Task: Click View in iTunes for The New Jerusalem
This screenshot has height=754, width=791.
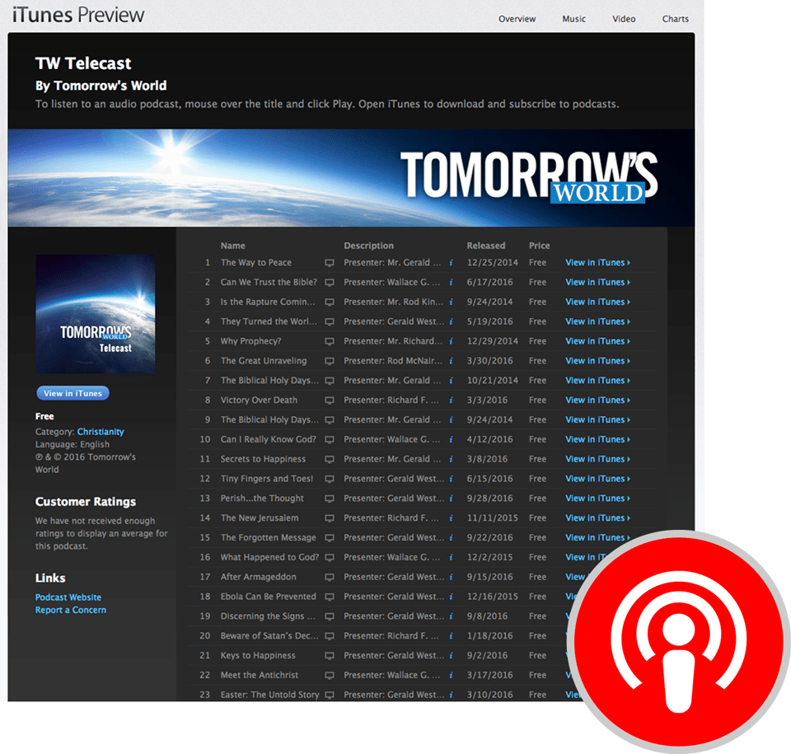Action: click(x=598, y=517)
